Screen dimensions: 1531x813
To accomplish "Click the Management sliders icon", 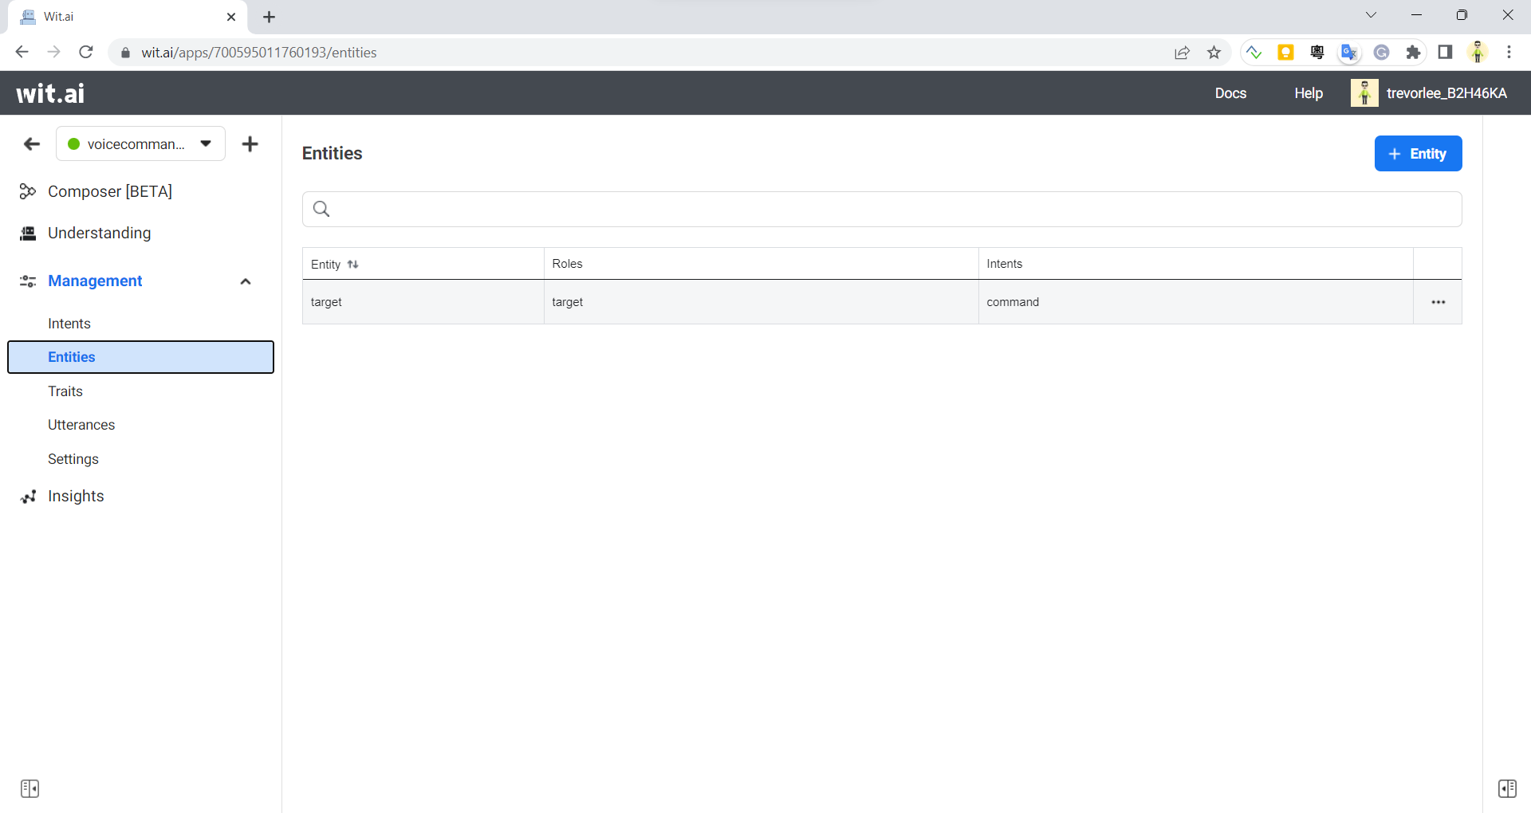I will (x=27, y=281).
